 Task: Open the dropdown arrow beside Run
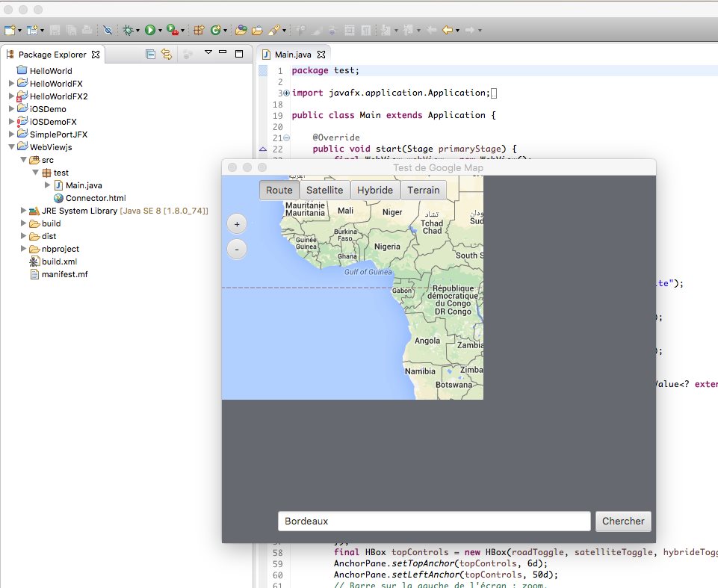pos(160,31)
